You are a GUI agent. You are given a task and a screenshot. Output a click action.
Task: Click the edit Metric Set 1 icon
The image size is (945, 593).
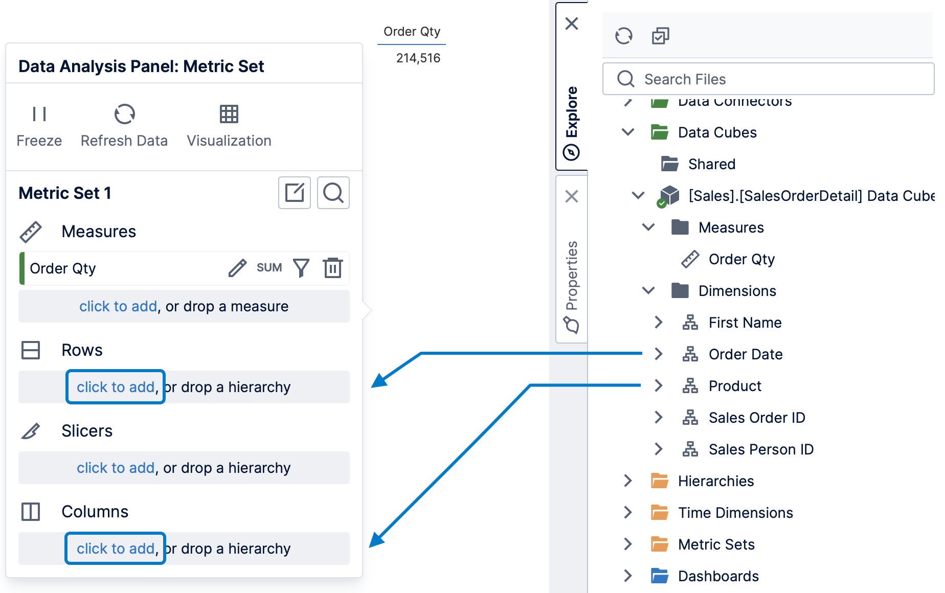(x=295, y=193)
